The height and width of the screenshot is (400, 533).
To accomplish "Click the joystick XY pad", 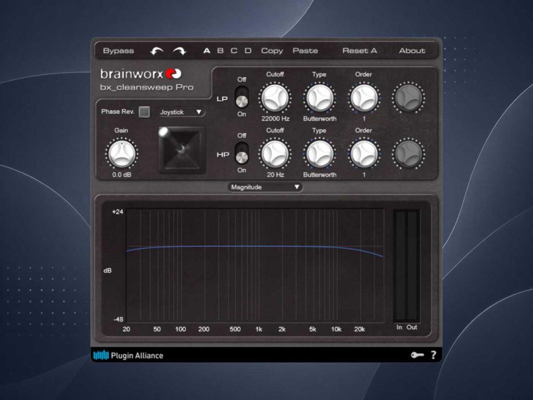I will 182,150.
